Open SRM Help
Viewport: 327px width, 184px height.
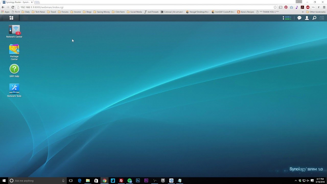[14, 69]
